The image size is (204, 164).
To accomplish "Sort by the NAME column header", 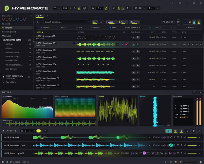I will pyautogui.click(x=39, y=32).
